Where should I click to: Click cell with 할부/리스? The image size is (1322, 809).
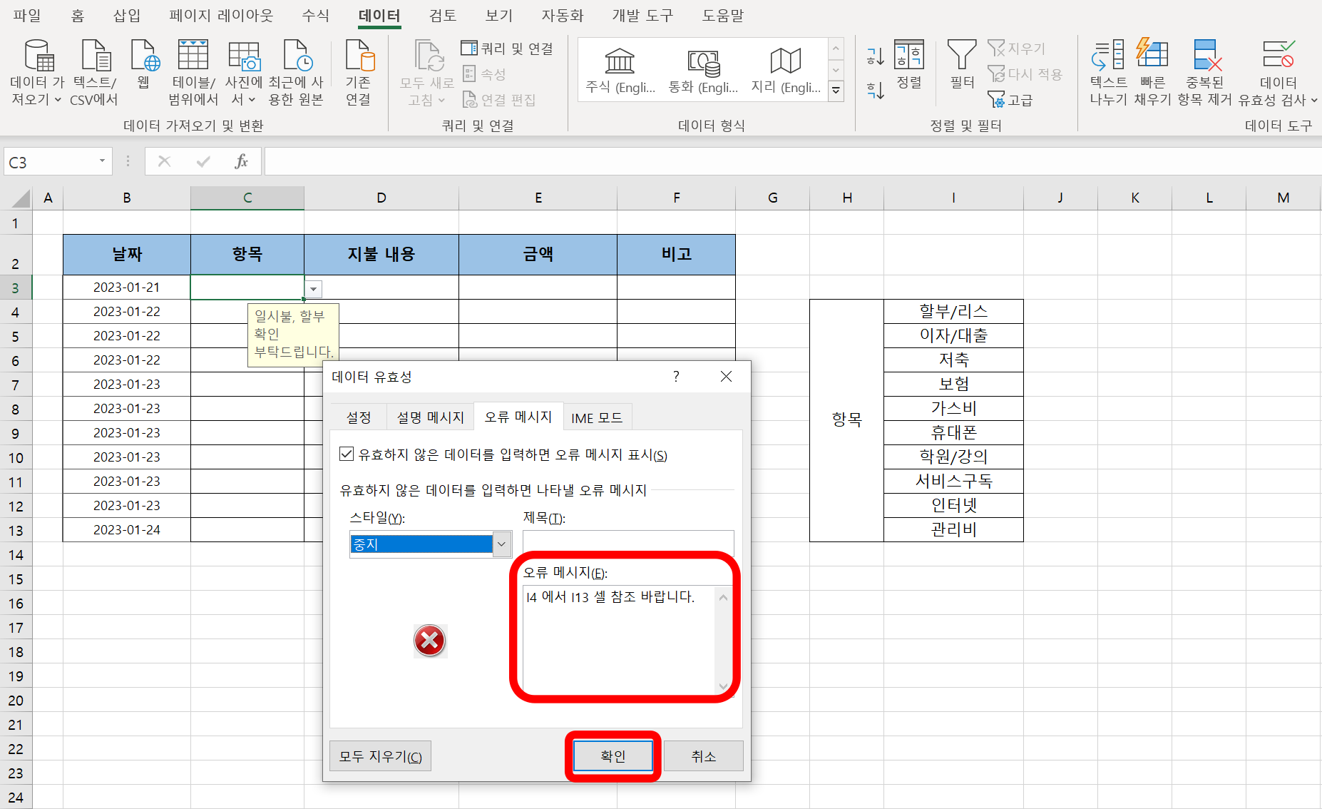[953, 312]
